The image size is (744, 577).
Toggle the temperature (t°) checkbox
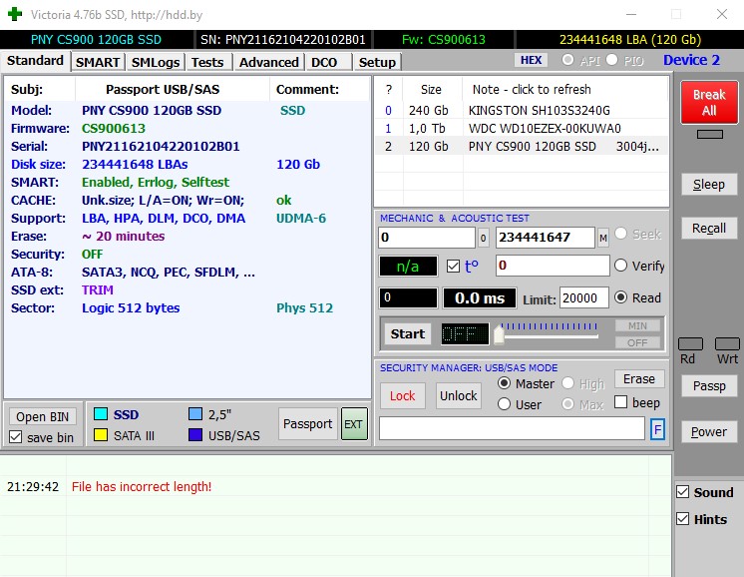tap(453, 266)
